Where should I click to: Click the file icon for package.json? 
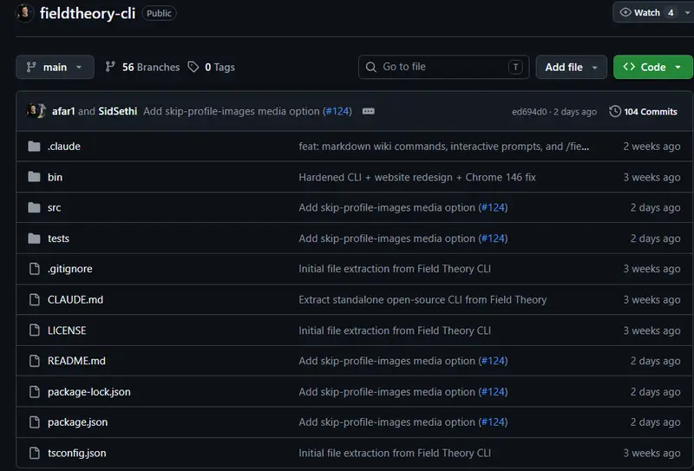(x=34, y=422)
